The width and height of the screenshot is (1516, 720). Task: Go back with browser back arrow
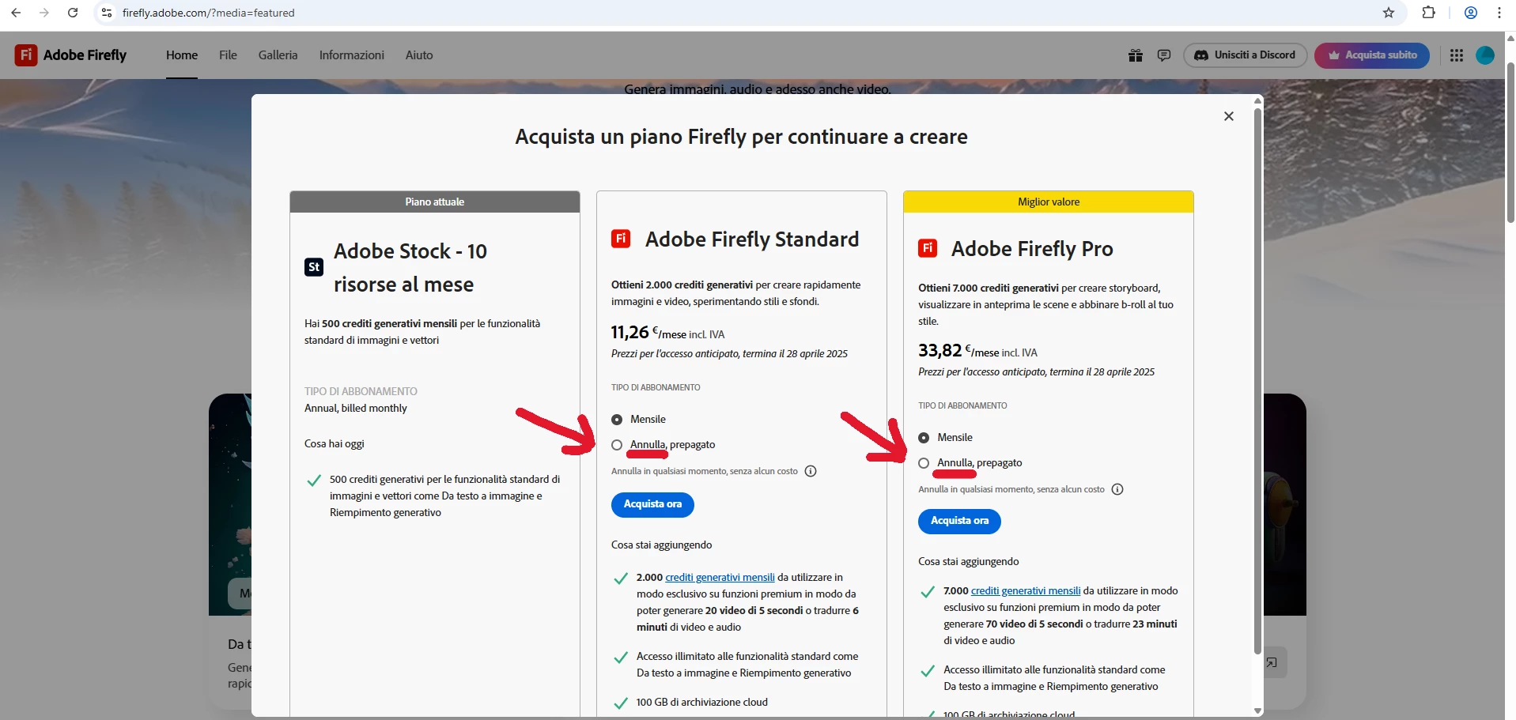16,13
